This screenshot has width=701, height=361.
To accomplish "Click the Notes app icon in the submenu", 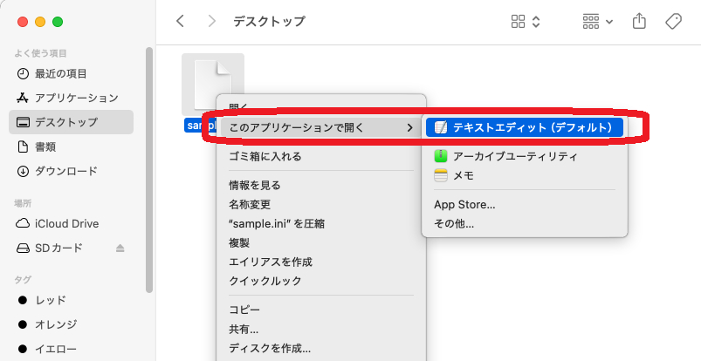I will (x=440, y=175).
